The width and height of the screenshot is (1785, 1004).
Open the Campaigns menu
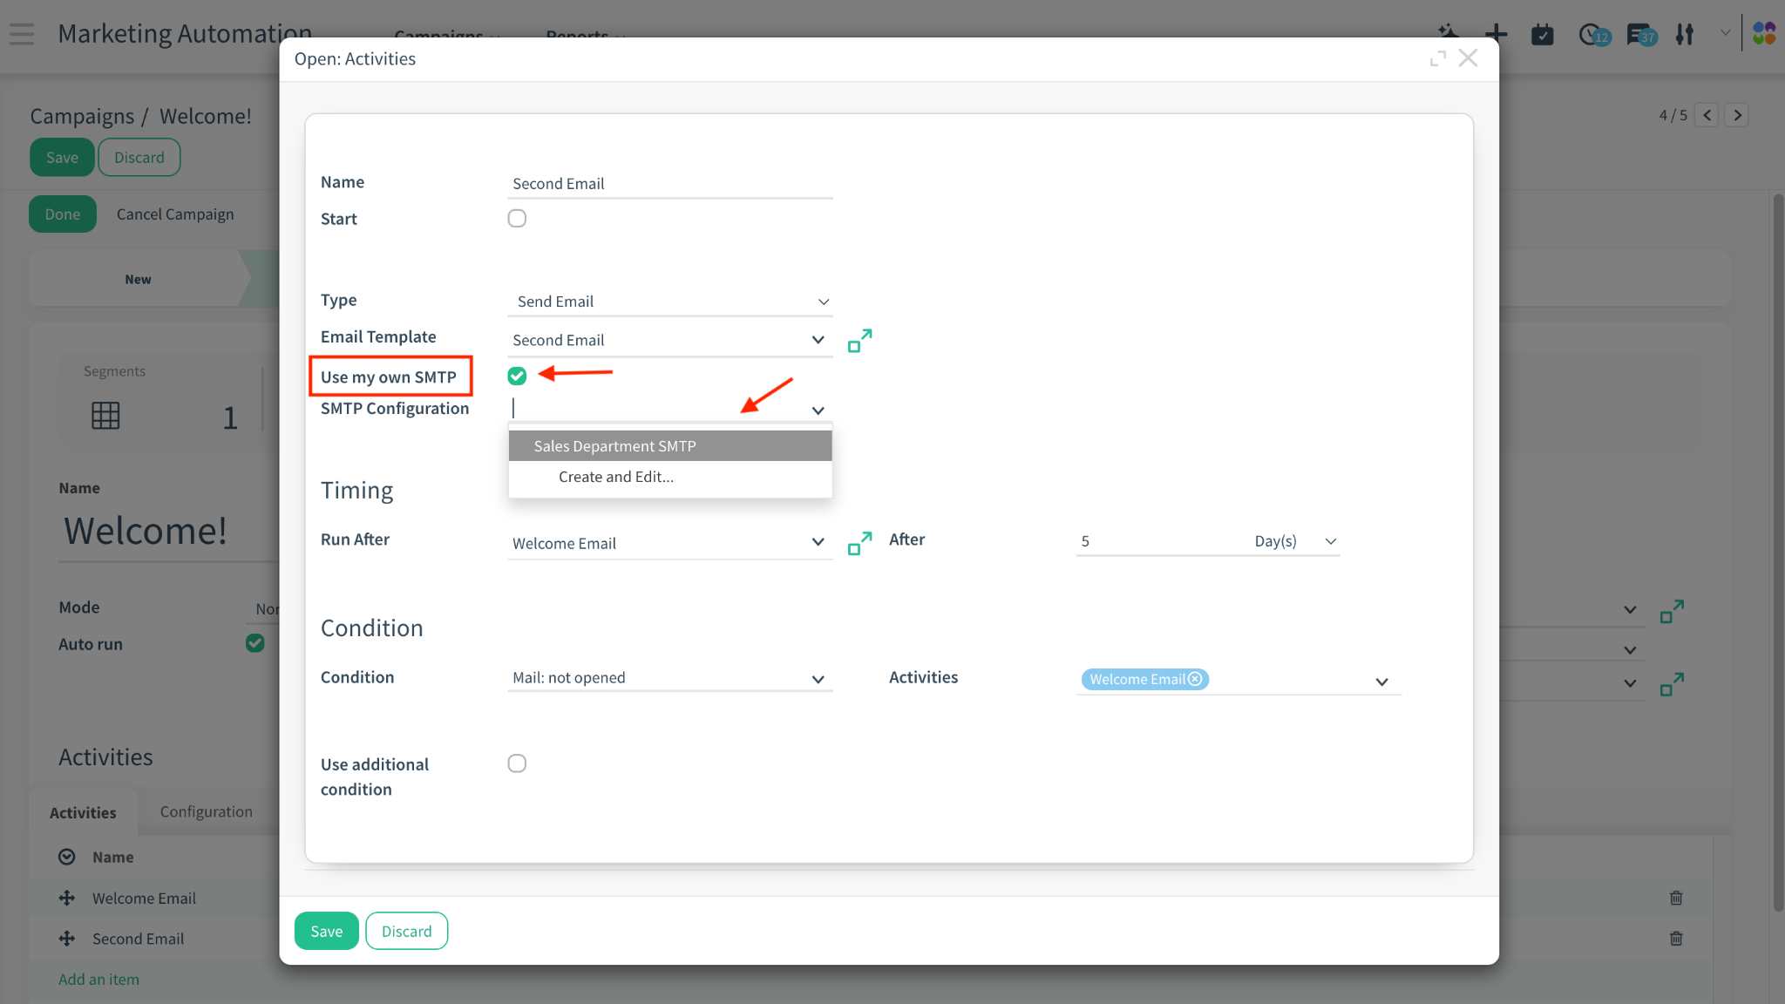(x=440, y=37)
